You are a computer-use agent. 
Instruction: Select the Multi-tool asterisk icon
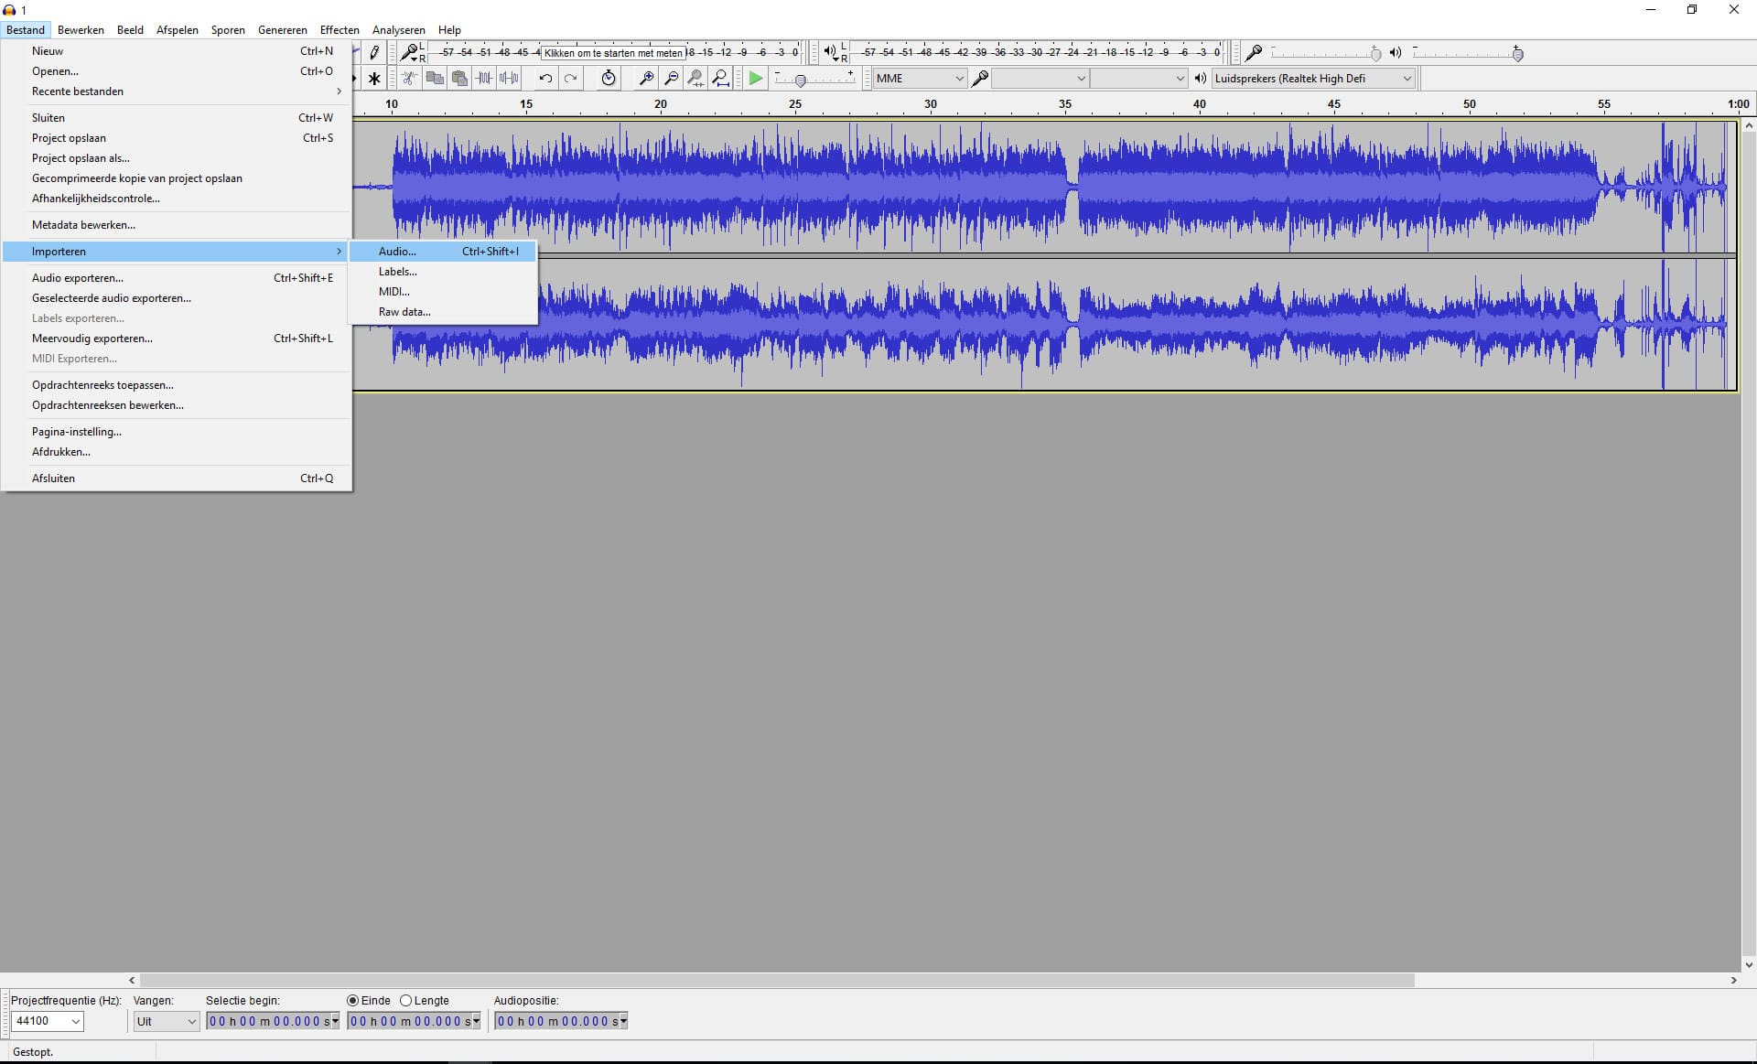[x=374, y=79]
